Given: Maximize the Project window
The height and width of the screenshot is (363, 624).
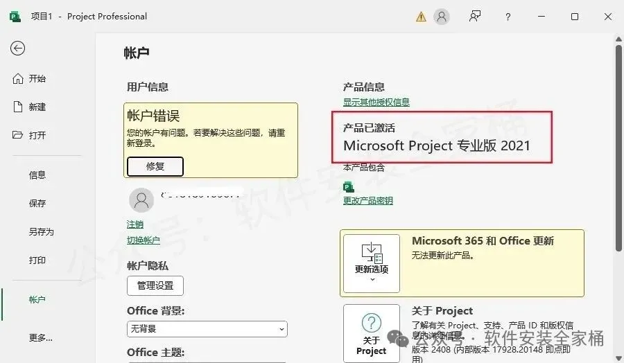Looking at the screenshot, I should point(575,17).
